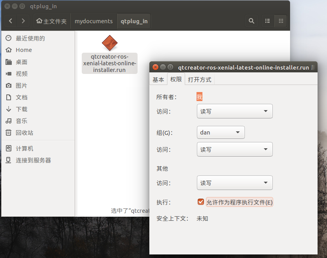Click the mydocuments breadcrumb
This screenshot has height=258, width=327.
click(94, 21)
